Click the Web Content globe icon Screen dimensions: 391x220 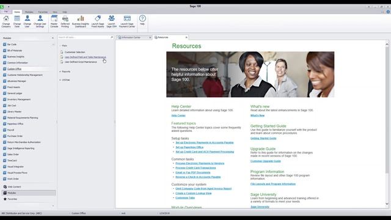[x=5, y=186]
